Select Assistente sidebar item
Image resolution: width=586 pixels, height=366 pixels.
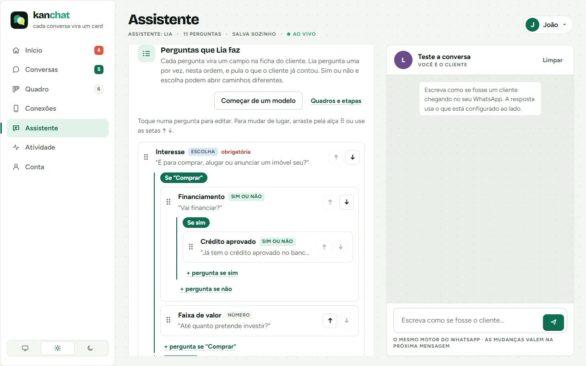point(58,128)
